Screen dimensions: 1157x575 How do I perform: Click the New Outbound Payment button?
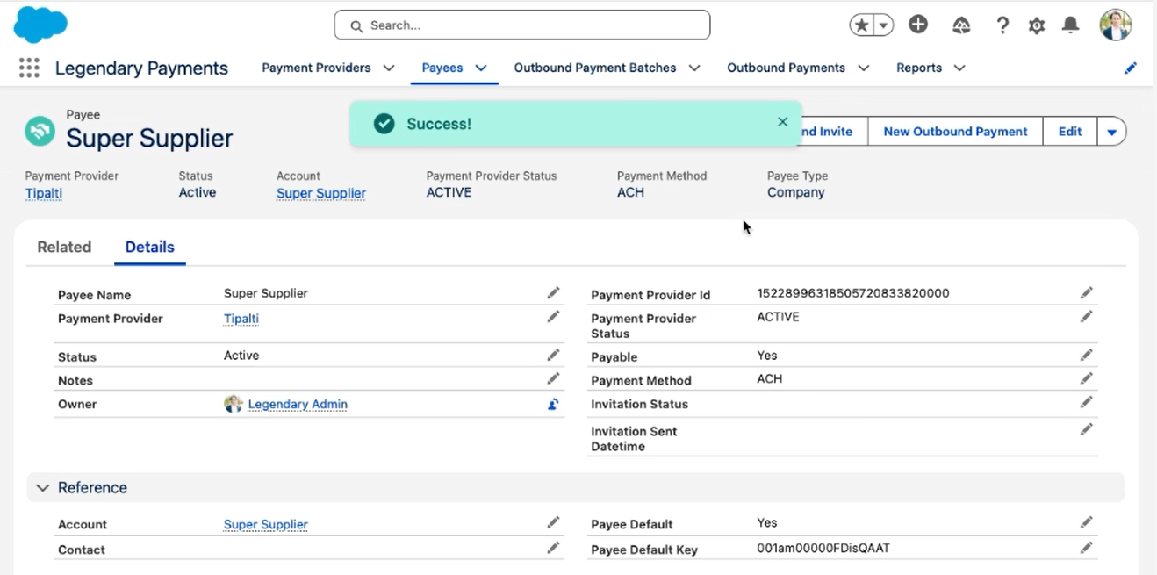coord(954,132)
